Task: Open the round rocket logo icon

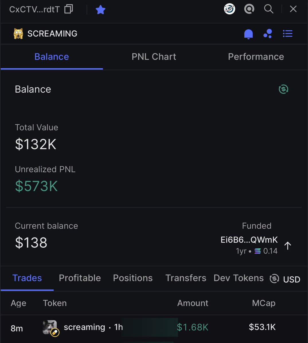Action: coord(229,9)
